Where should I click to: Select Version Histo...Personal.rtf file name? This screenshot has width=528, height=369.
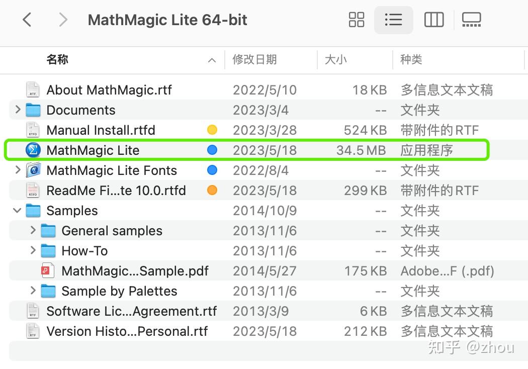[x=127, y=331]
